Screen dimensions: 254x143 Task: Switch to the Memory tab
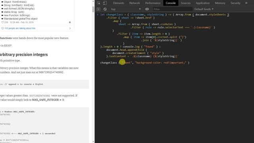point(220,3)
